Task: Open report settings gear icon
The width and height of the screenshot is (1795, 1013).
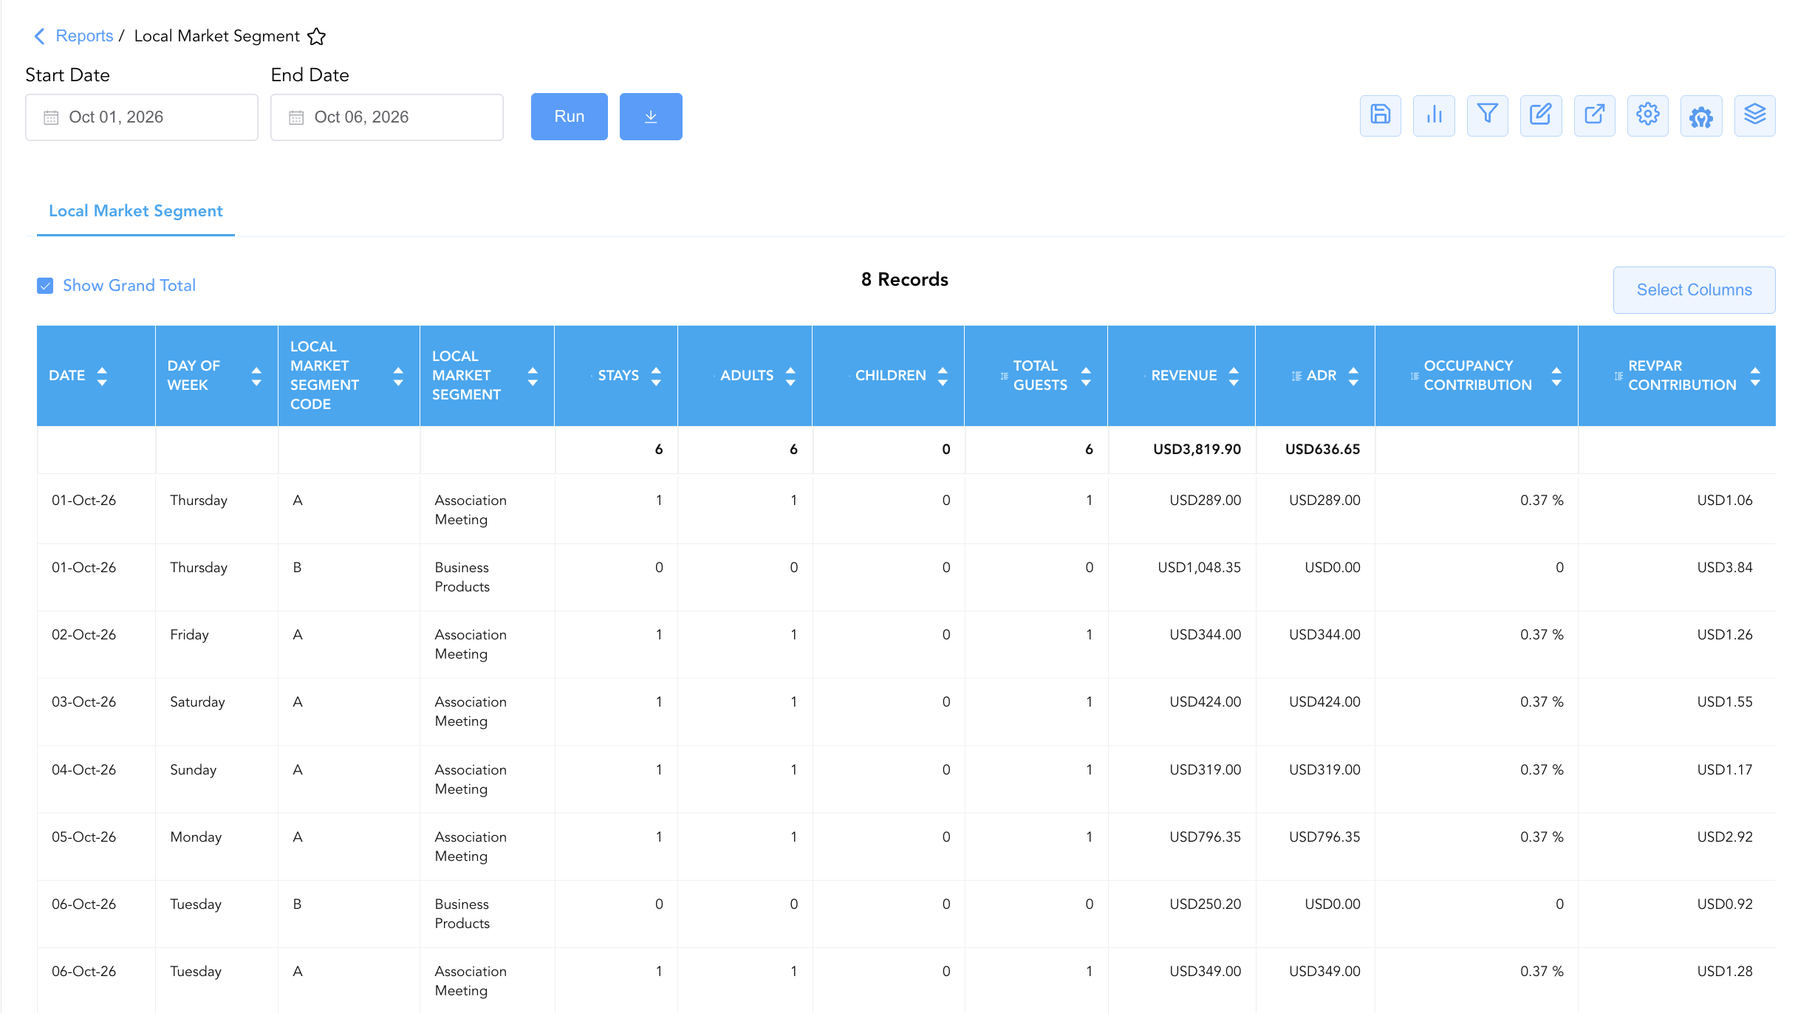Action: pos(1647,115)
